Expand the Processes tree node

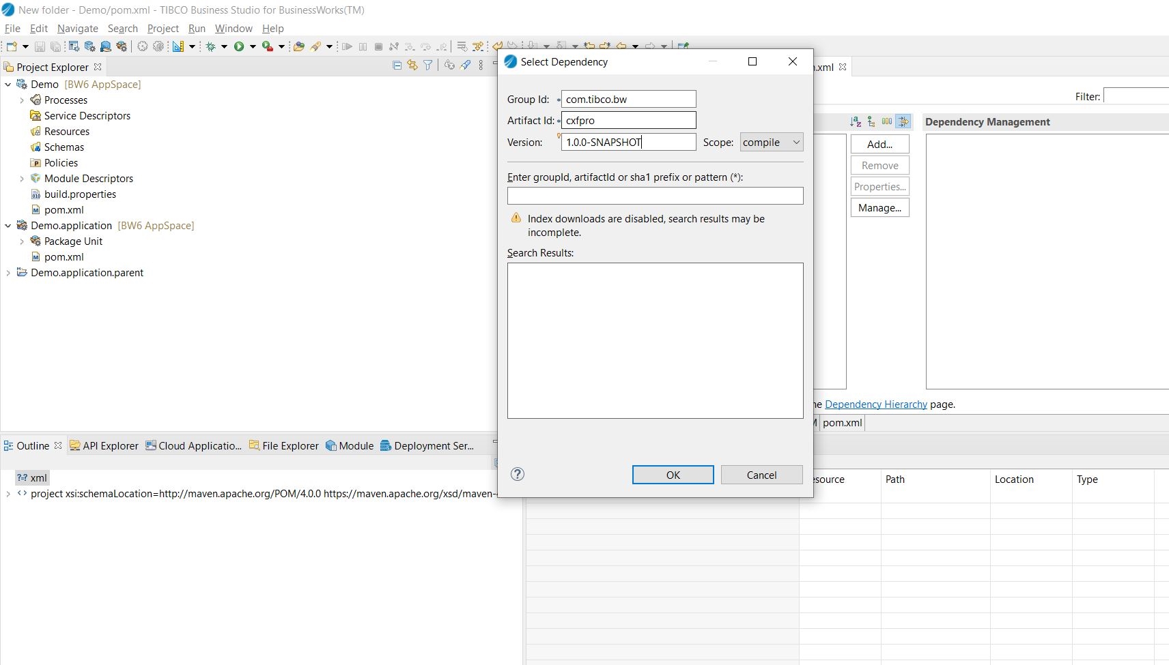coord(22,100)
